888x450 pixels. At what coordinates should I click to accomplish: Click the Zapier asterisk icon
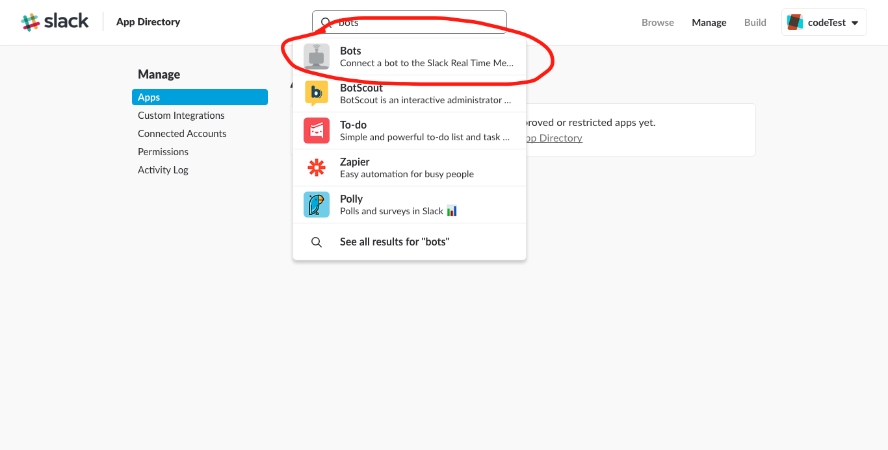click(317, 168)
